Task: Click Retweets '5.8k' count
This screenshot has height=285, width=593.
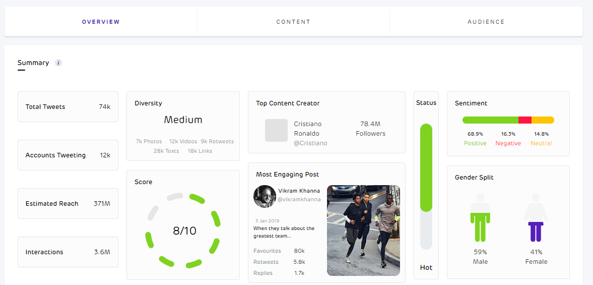Action: (x=299, y=262)
